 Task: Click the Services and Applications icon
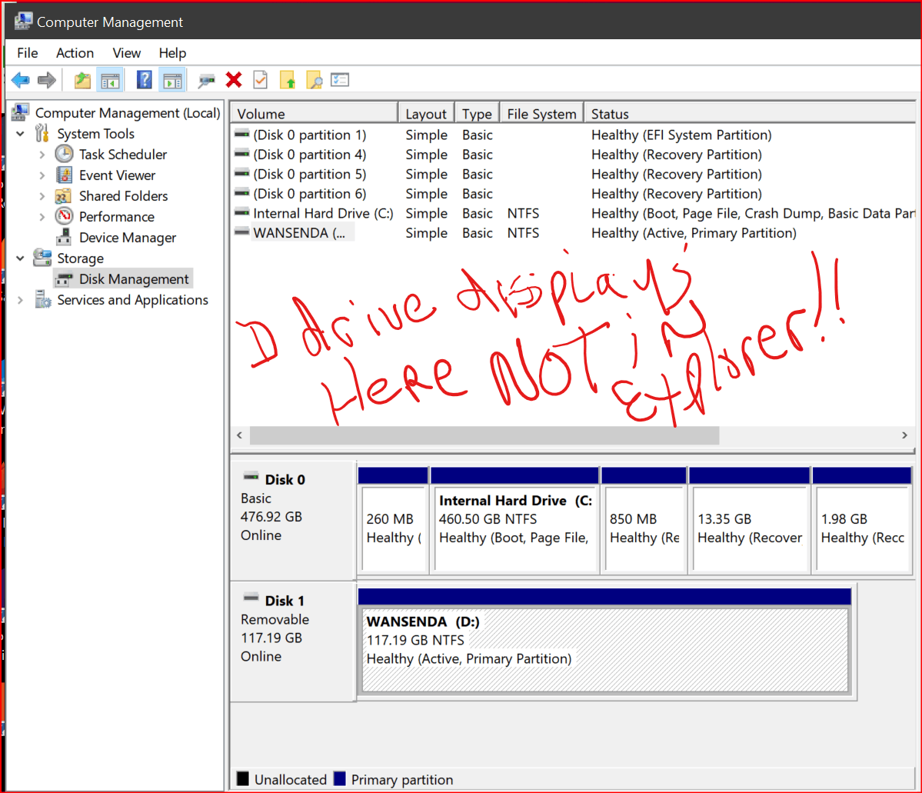coord(43,299)
